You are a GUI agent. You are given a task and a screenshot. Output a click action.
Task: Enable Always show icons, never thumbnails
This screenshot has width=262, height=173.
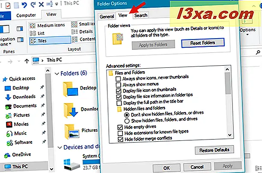tap(118, 79)
